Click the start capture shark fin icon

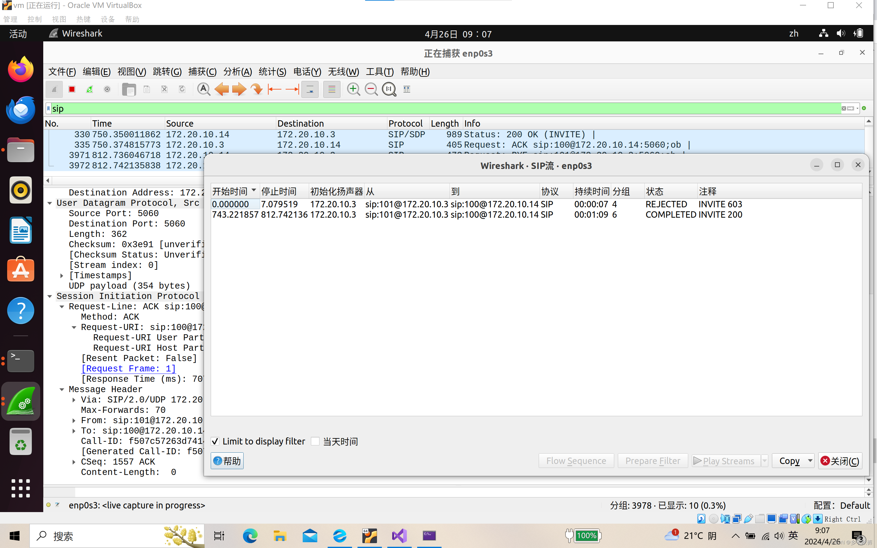pyautogui.click(x=54, y=89)
